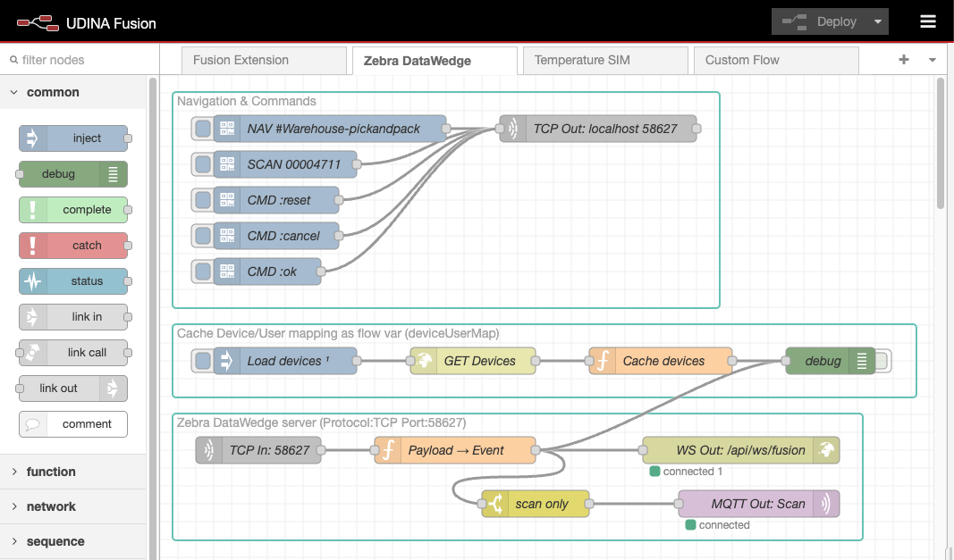Select the catch node in palette
The image size is (954, 560).
pos(73,246)
